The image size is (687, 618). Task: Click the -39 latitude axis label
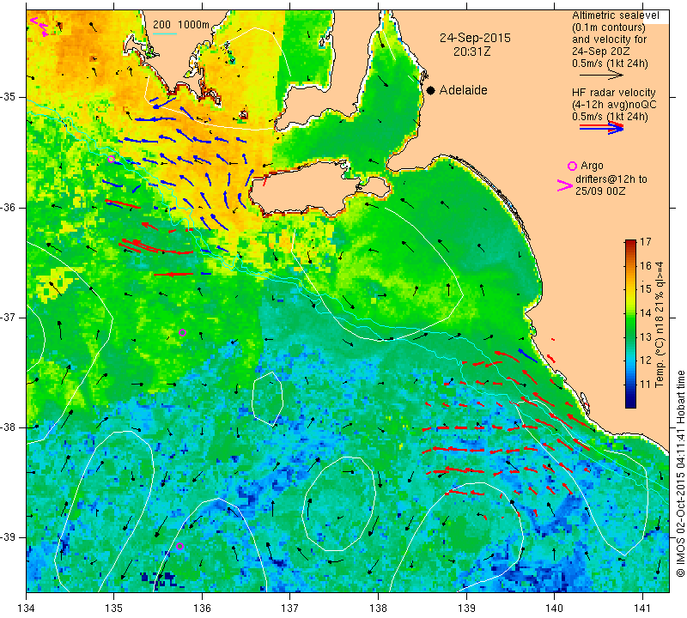[x=8, y=537]
